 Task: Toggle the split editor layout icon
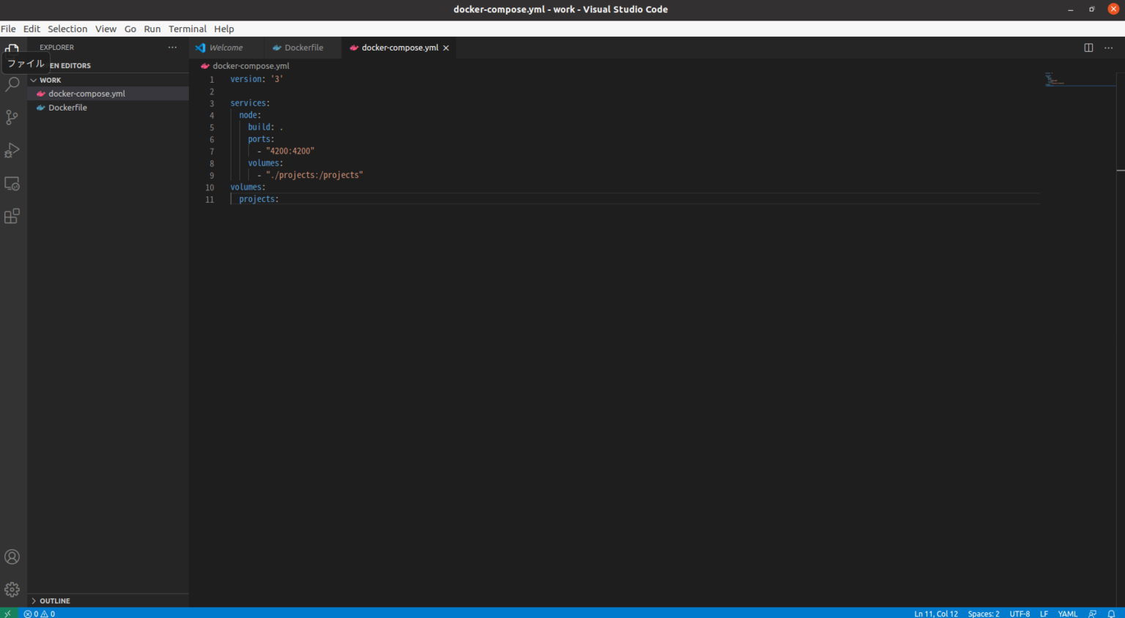pyautogui.click(x=1088, y=47)
